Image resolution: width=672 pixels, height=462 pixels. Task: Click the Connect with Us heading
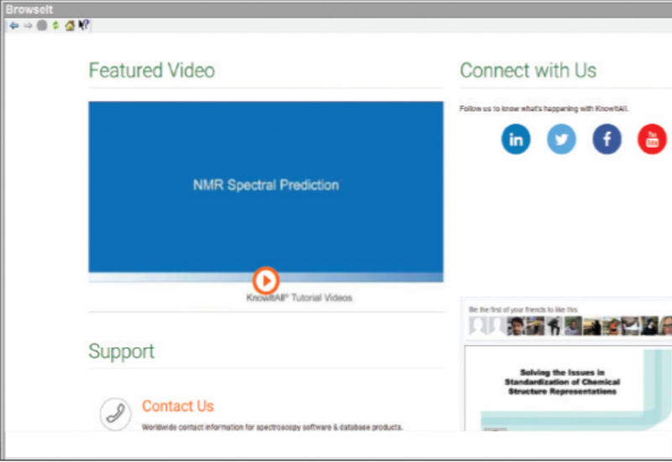pos(528,71)
